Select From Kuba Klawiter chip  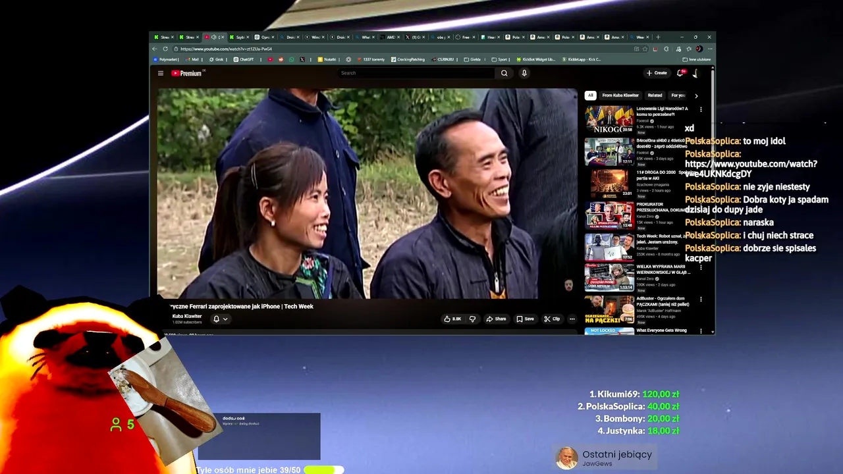click(620, 95)
